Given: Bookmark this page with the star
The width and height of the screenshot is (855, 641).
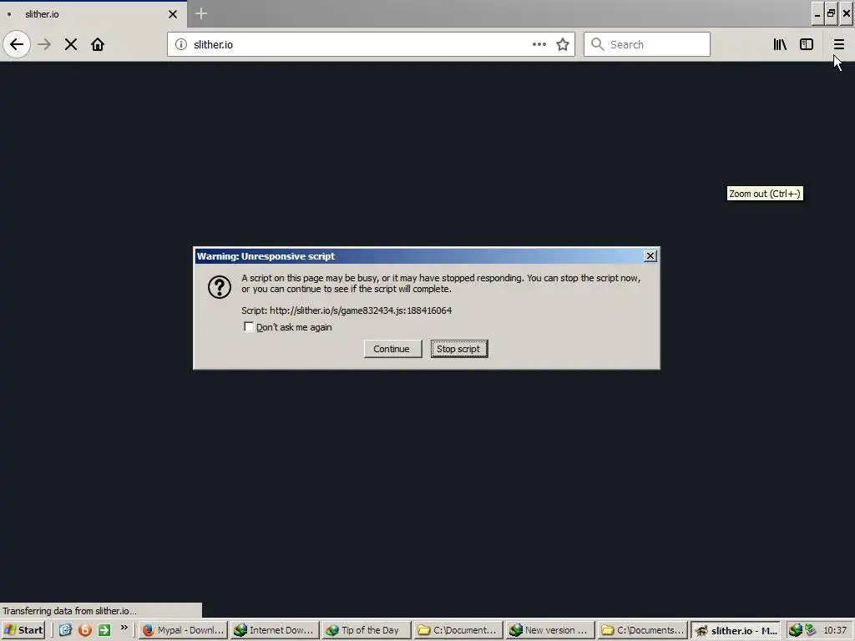Looking at the screenshot, I should (563, 44).
